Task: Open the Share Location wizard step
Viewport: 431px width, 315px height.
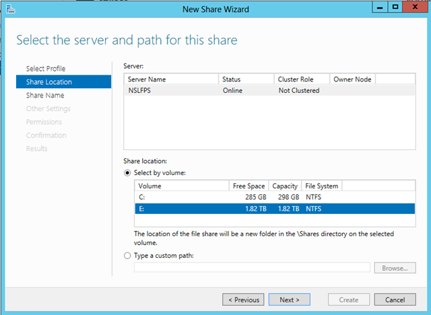Action: pos(63,82)
